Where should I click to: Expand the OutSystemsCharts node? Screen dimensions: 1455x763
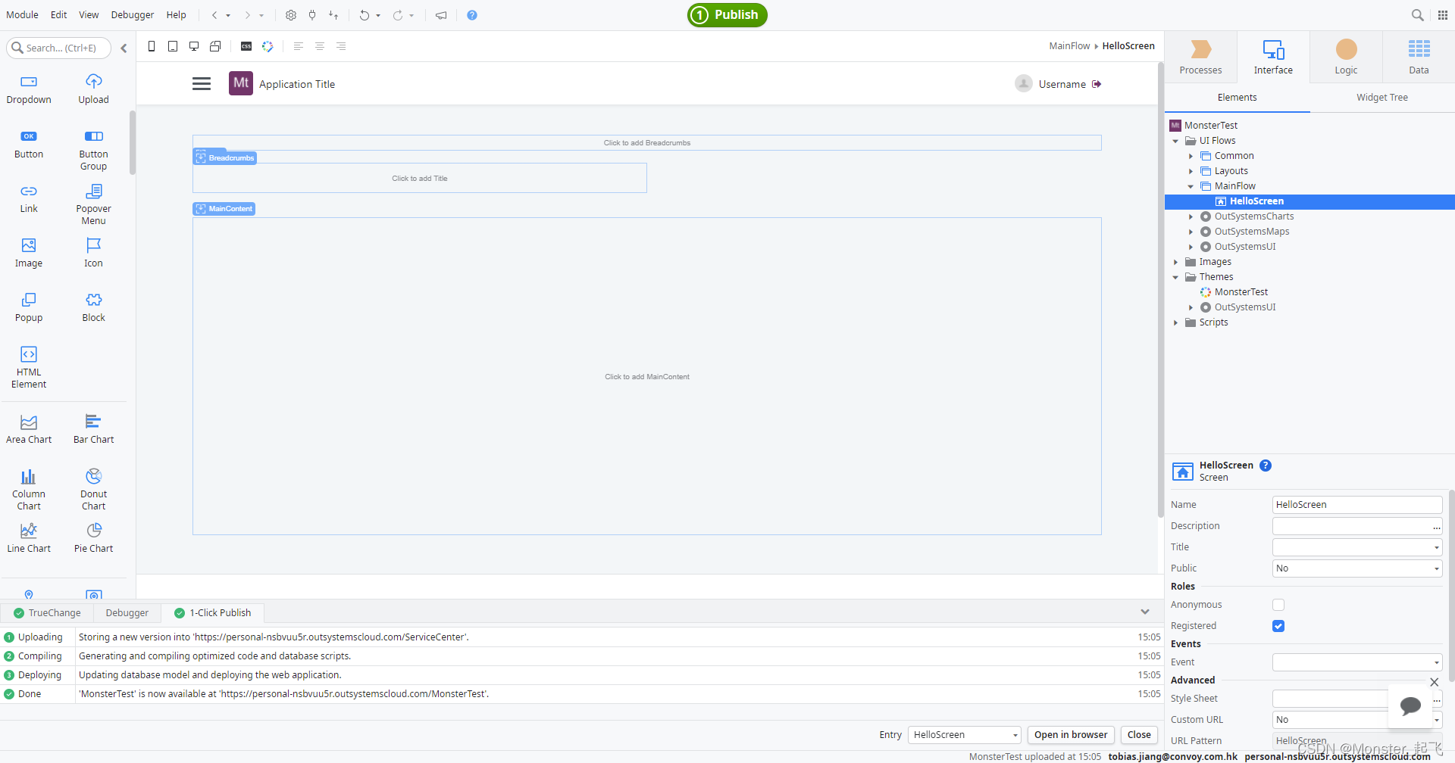(x=1191, y=216)
